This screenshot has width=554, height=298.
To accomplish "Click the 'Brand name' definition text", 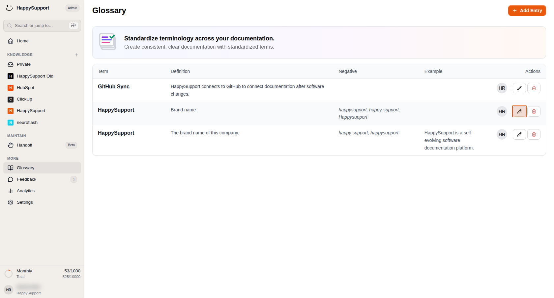I will [x=183, y=110].
